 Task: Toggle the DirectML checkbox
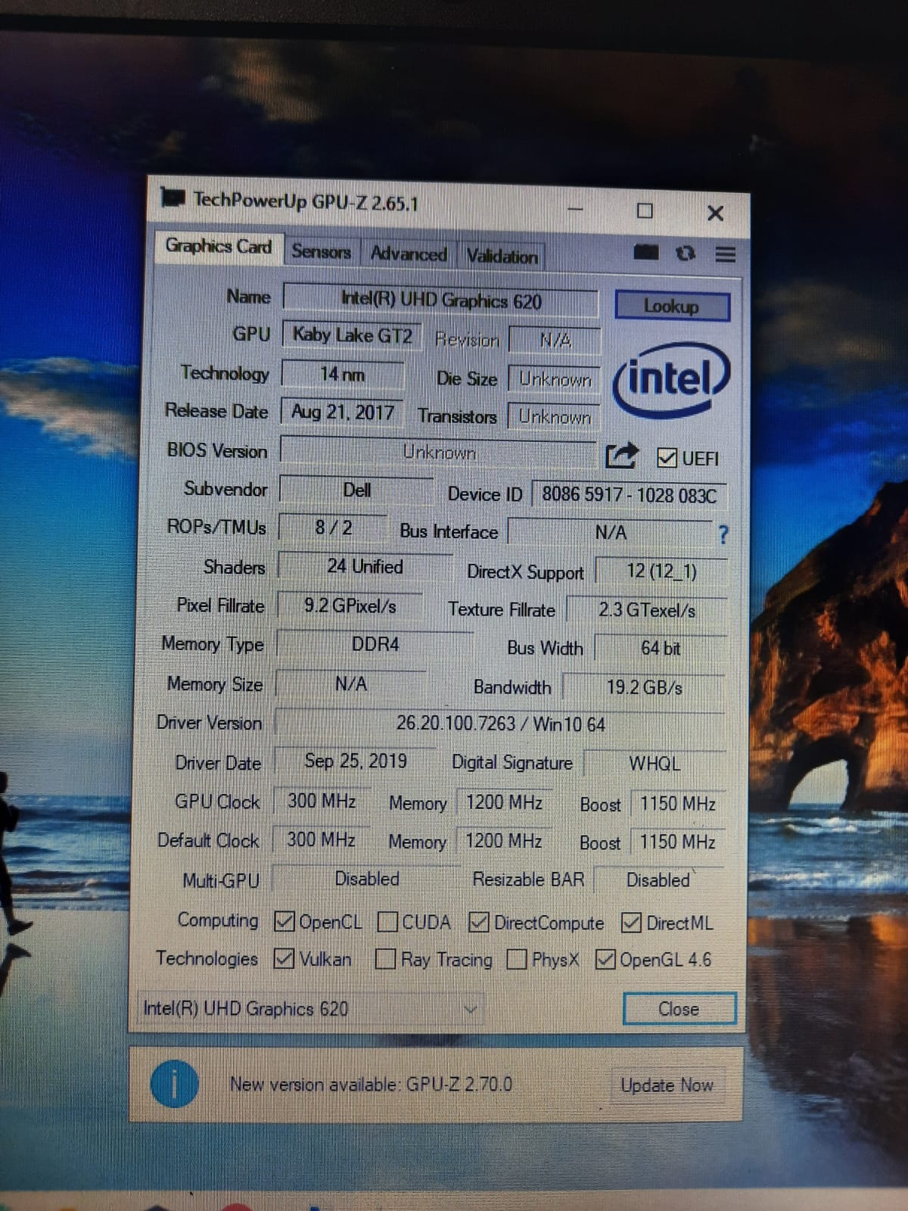631,923
